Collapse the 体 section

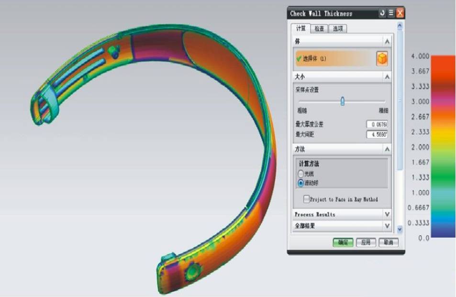(x=387, y=42)
